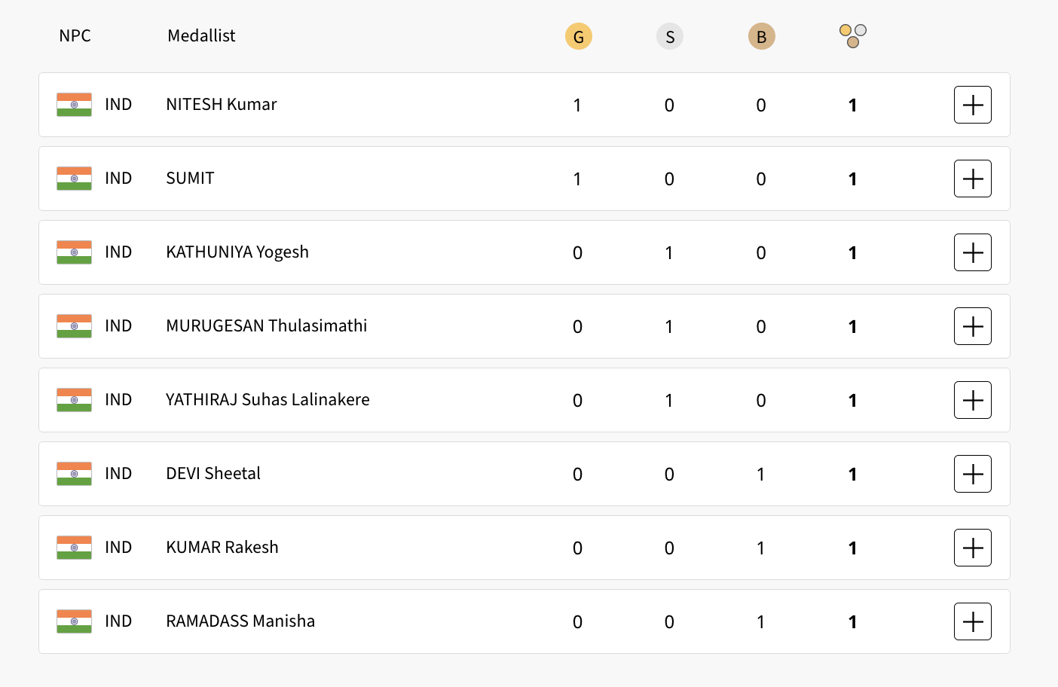1058x687 pixels.
Task: Click the silver medal column icon
Action: point(670,36)
